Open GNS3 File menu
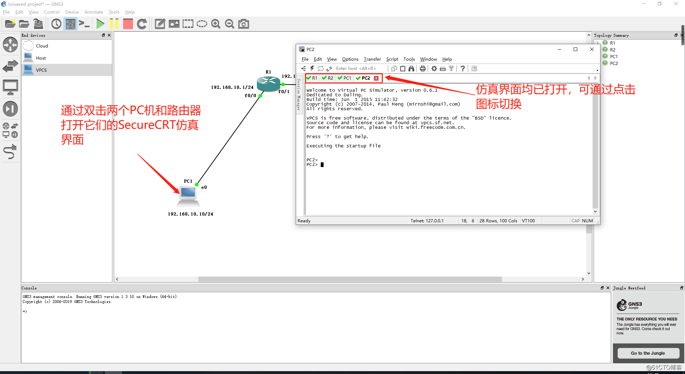Viewport: 685px width, 374px height. (x=6, y=12)
